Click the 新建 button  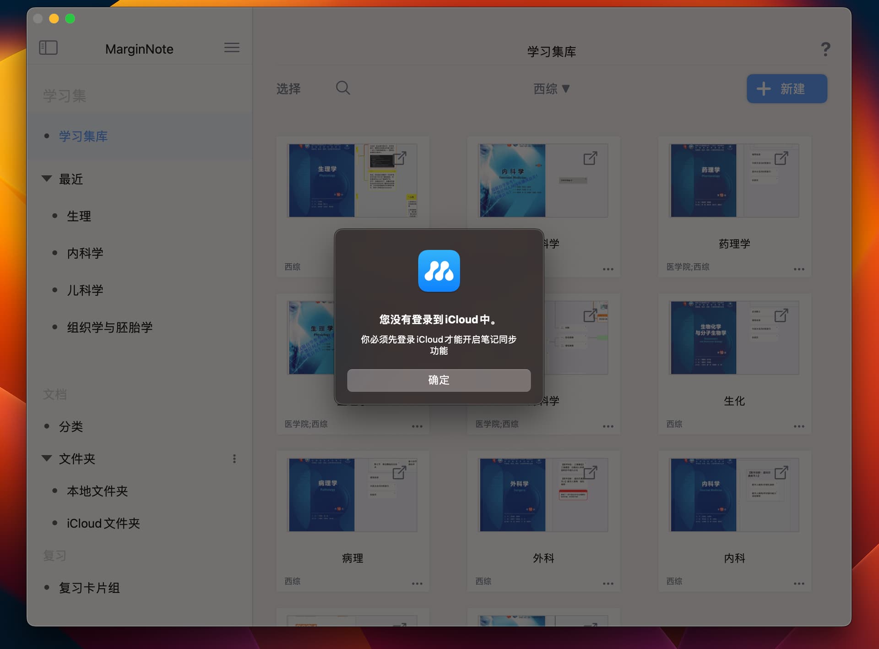tap(787, 89)
